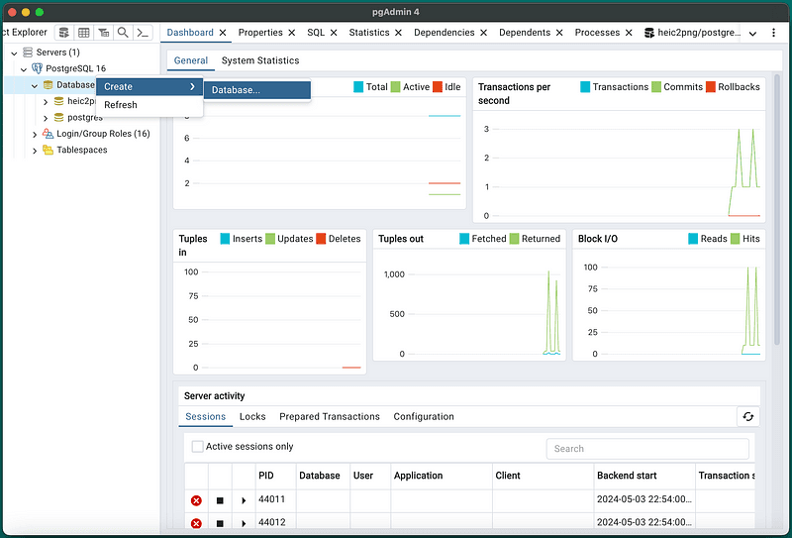The image size is (792, 538).
Task: Close the SQL tab
Action: (334, 33)
